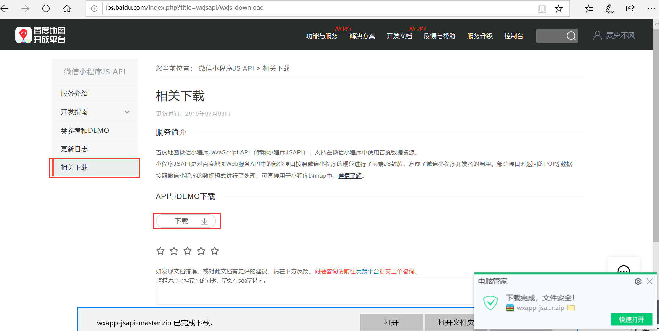Open the 麦克不风 user profile icon

597,35
